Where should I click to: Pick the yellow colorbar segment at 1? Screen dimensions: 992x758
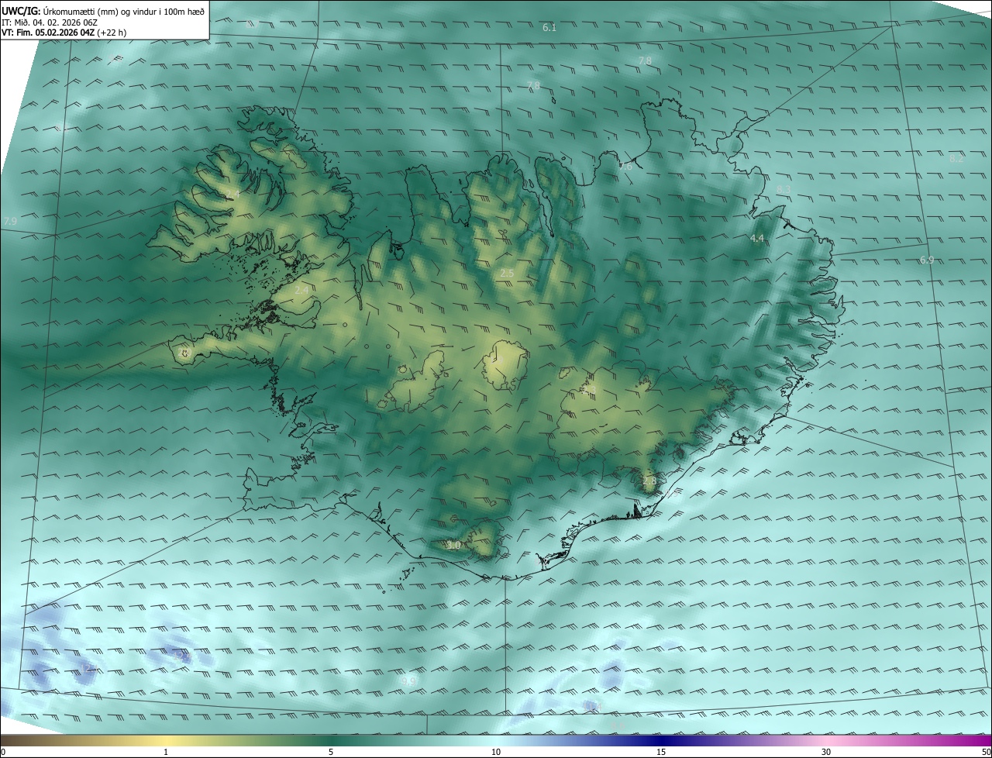[x=166, y=739]
